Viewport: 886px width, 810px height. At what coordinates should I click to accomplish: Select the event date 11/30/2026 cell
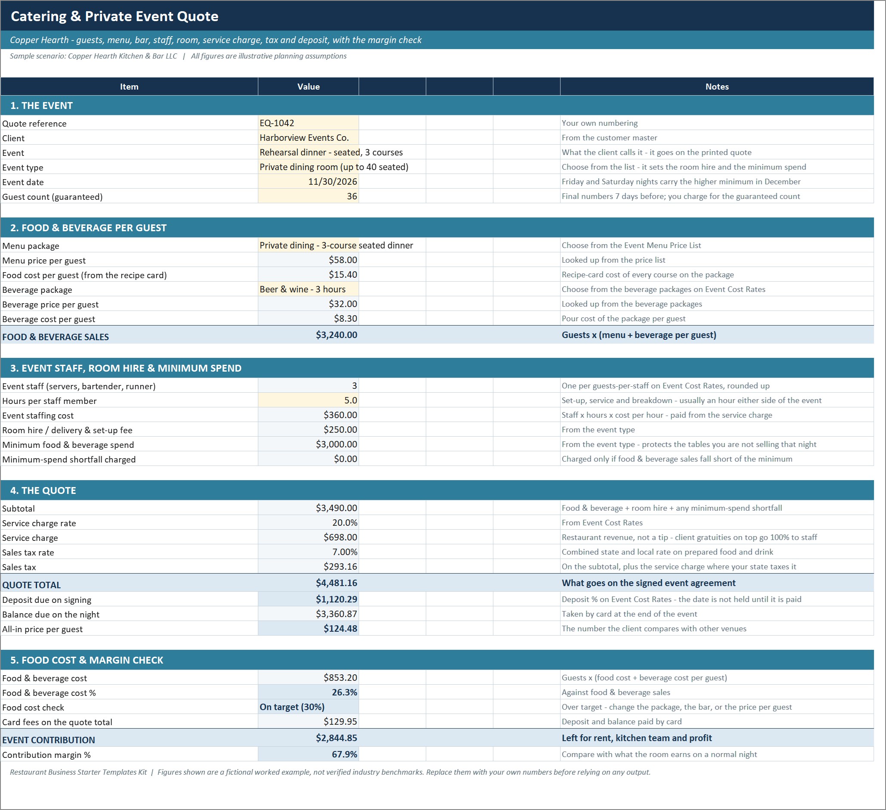click(308, 182)
